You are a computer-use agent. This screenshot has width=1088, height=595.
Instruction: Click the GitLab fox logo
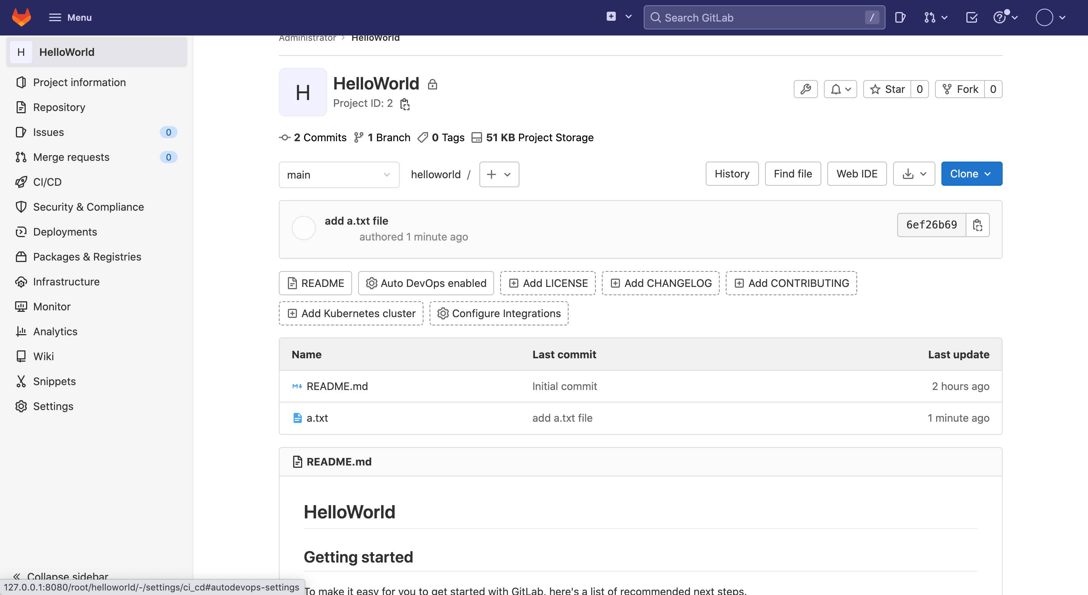[22, 17]
